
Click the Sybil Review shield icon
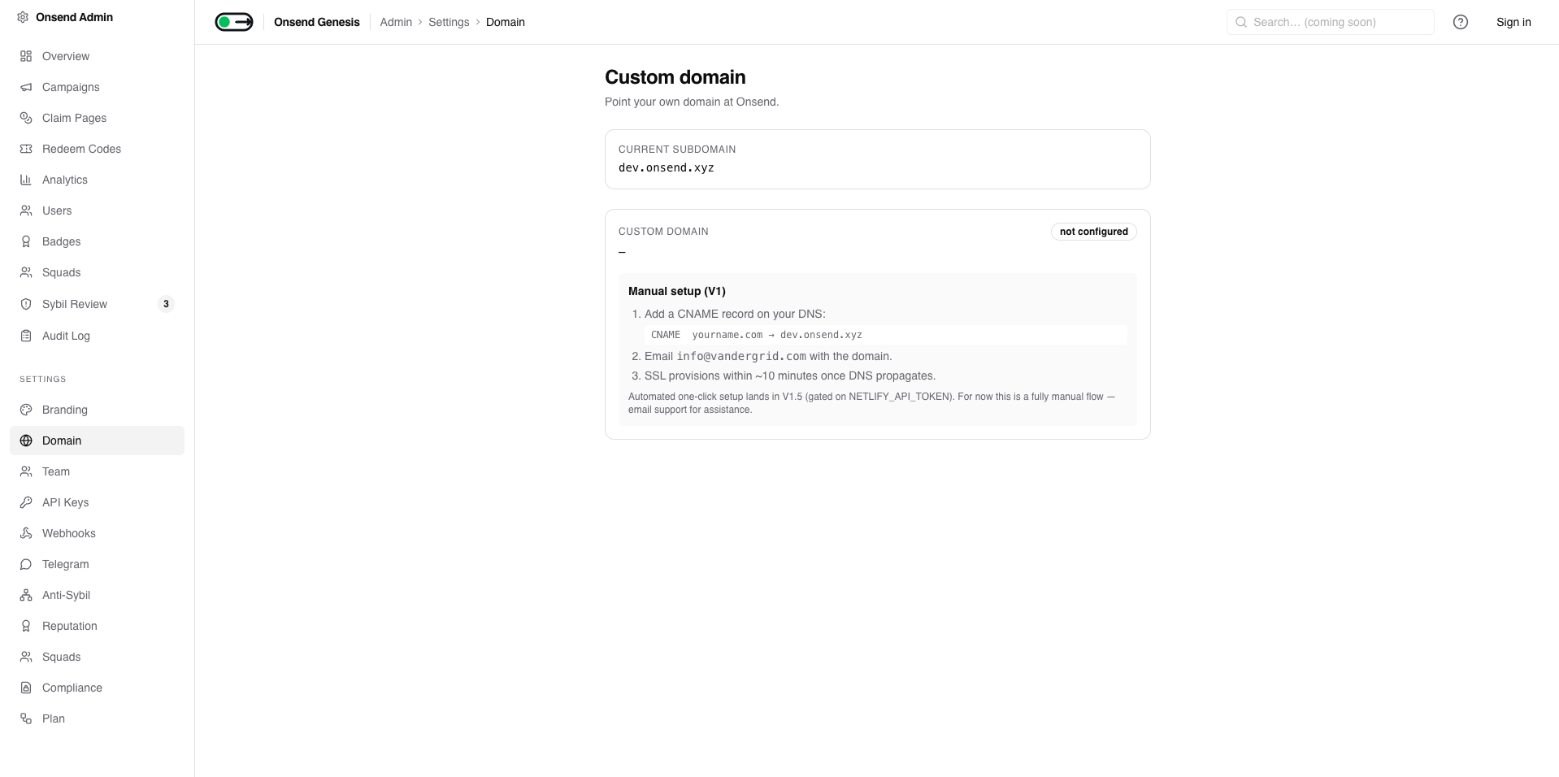coord(26,304)
